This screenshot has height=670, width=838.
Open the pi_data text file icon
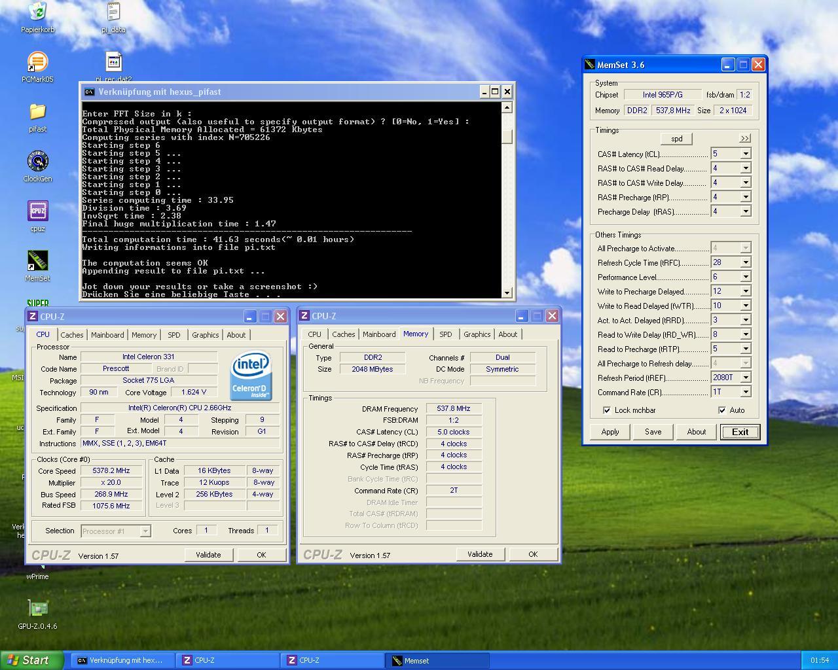[113, 12]
